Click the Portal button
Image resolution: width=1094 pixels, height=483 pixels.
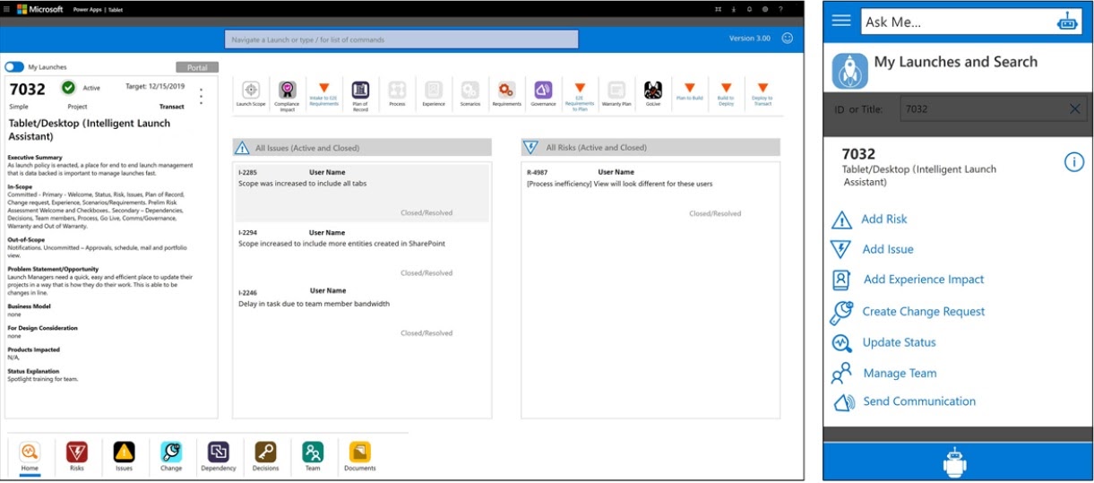197,67
